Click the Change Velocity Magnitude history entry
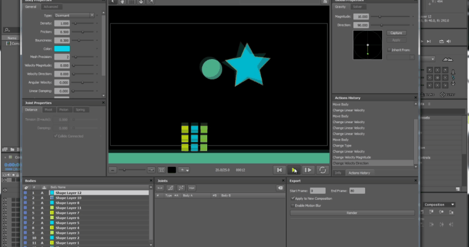The image size is (469, 247). (x=352, y=157)
